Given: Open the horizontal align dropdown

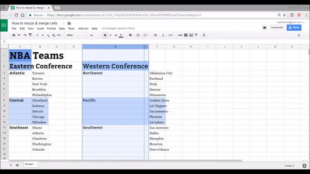Looking at the screenshot, I should [156, 35].
